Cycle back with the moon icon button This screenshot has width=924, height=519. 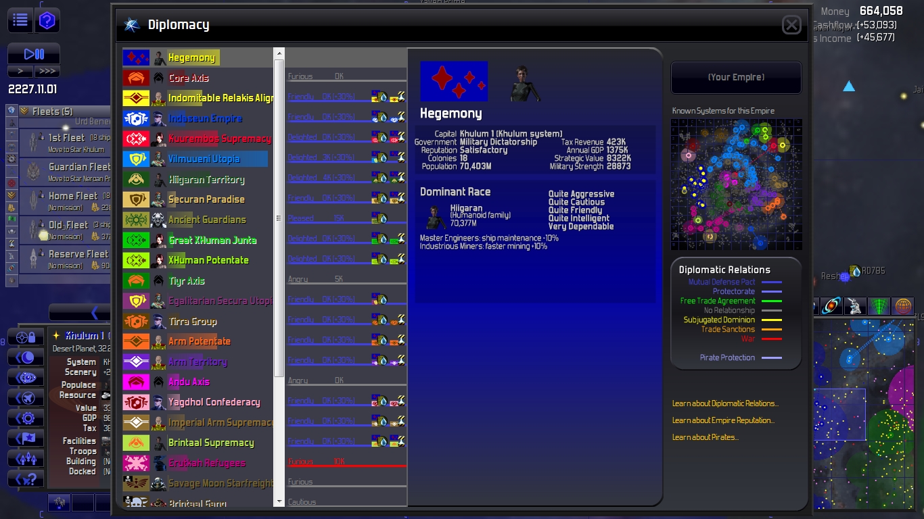[26, 357]
